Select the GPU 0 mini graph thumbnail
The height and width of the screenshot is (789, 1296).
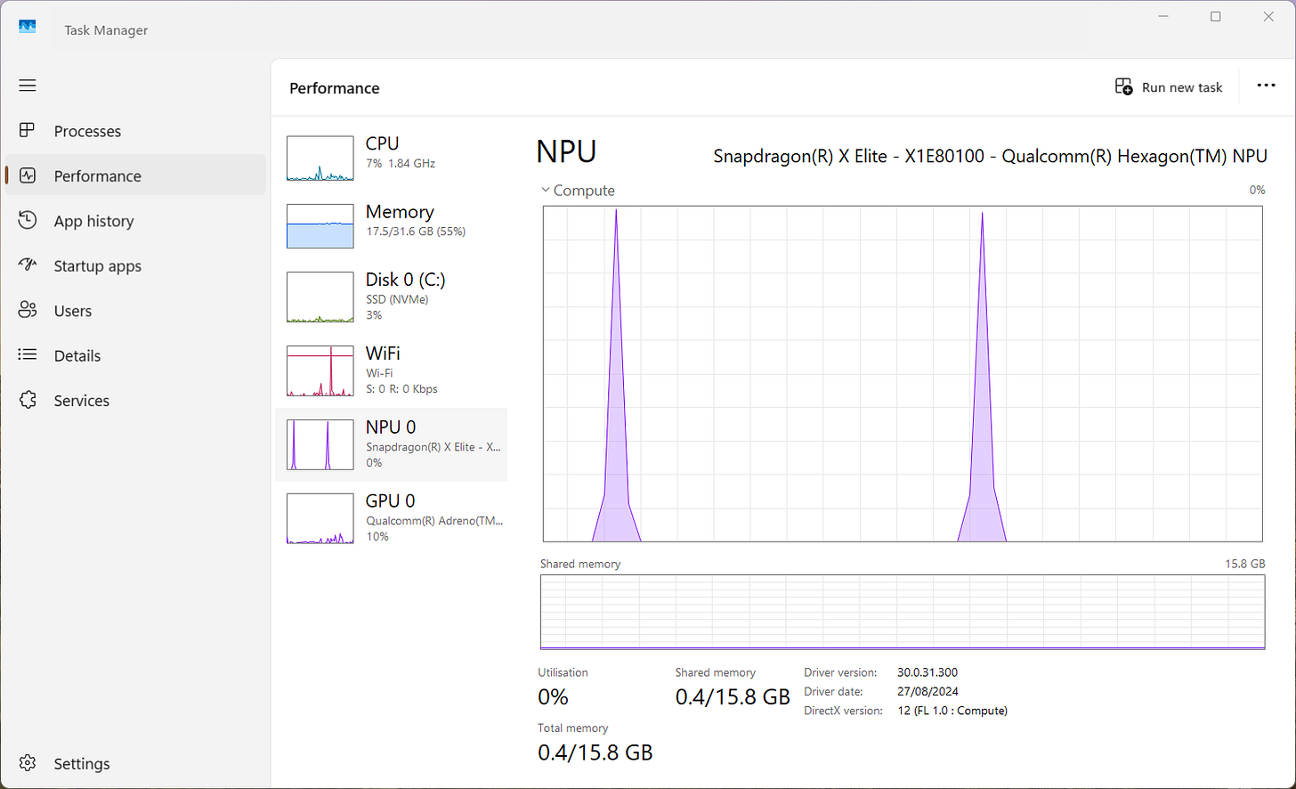tap(320, 518)
